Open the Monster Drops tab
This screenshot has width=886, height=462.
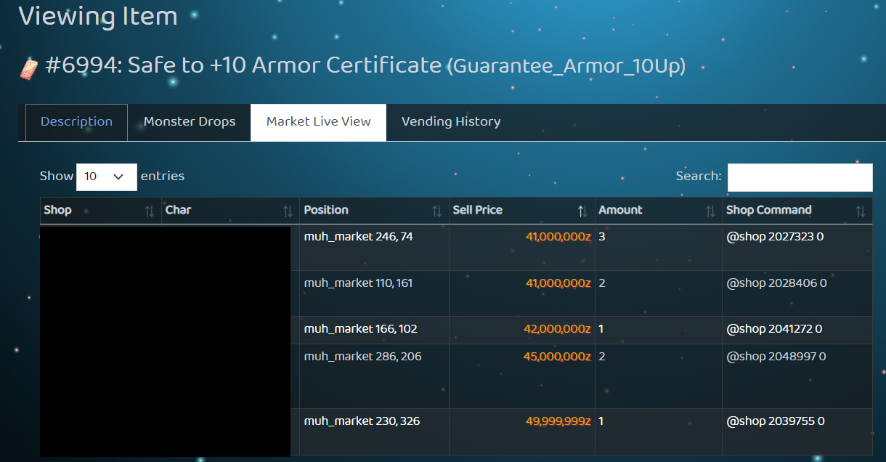click(189, 122)
